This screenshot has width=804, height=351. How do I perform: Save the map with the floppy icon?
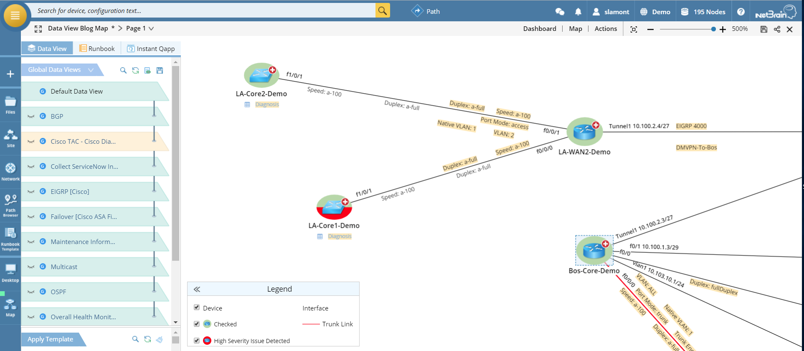pyautogui.click(x=764, y=29)
